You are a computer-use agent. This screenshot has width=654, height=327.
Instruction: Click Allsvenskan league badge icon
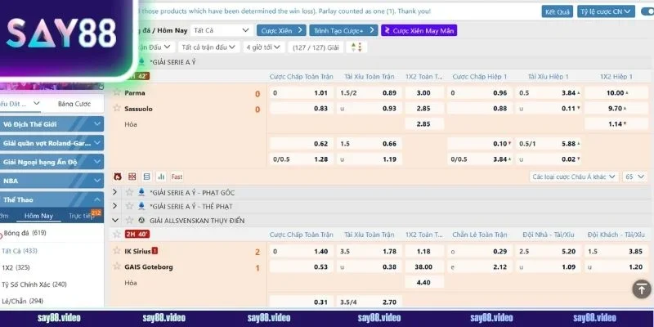(141, 220)
